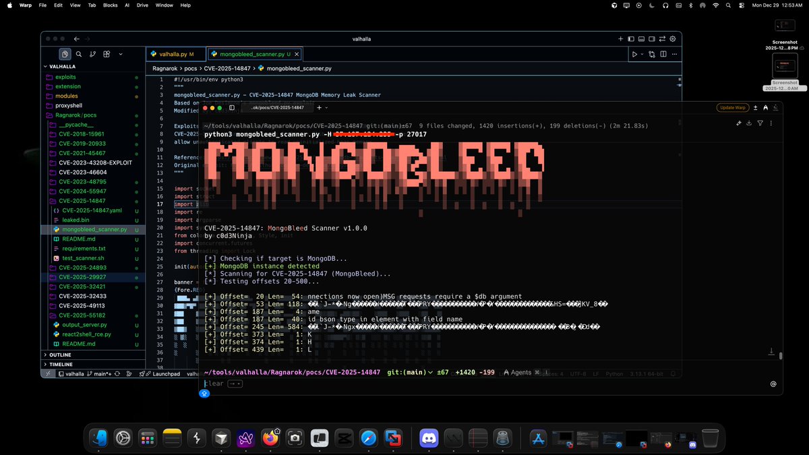Open the Warp new-tab options chevron
Image resolution: width=809 pixels, height=455 pixels.
point(326,107)
